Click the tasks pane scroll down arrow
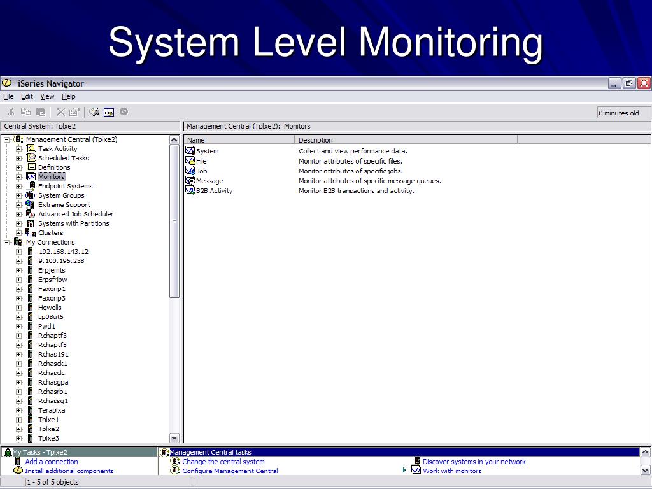 (x=646, y=471)
